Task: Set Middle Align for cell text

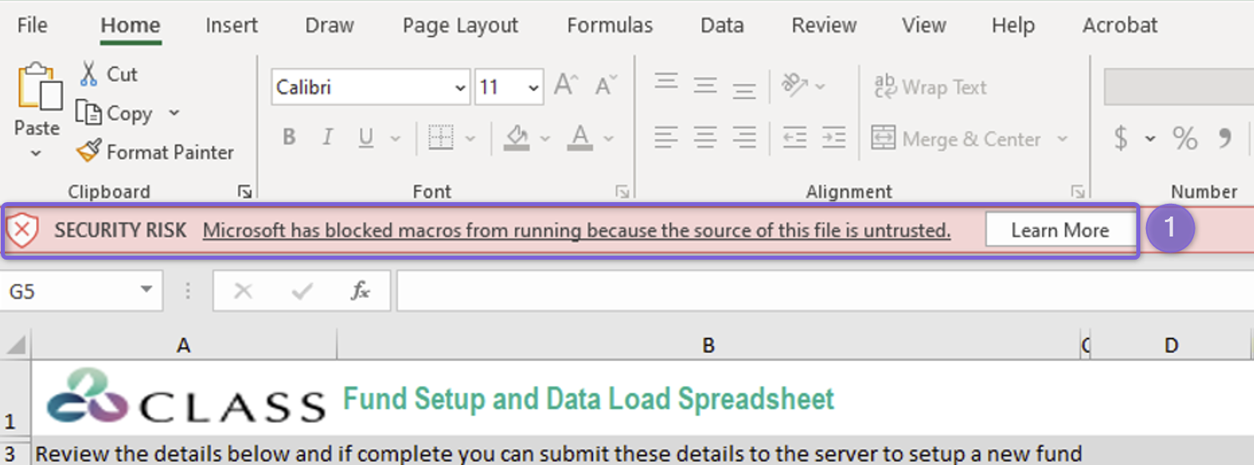Action: pos(705,85)
